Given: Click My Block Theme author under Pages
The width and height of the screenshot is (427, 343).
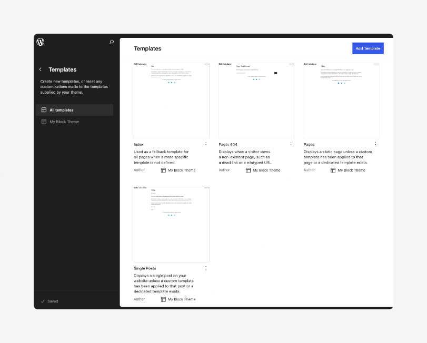Looking at the screenshot, I should click(x=352, y=170).
